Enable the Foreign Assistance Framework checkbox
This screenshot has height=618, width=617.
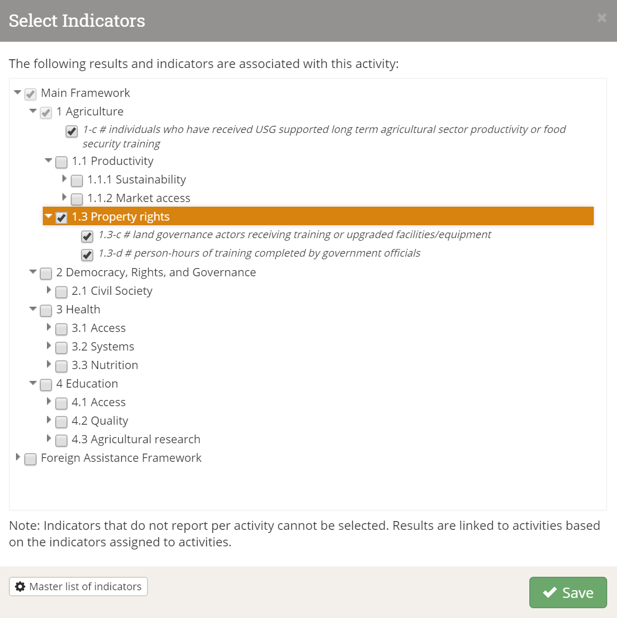30,459
